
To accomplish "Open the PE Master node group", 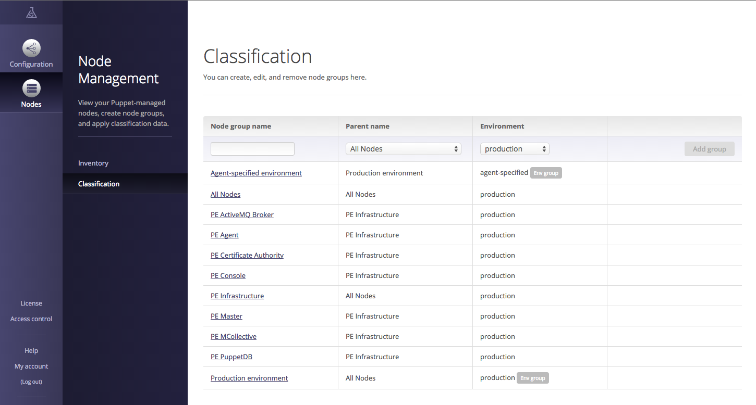I will point(226,316).
